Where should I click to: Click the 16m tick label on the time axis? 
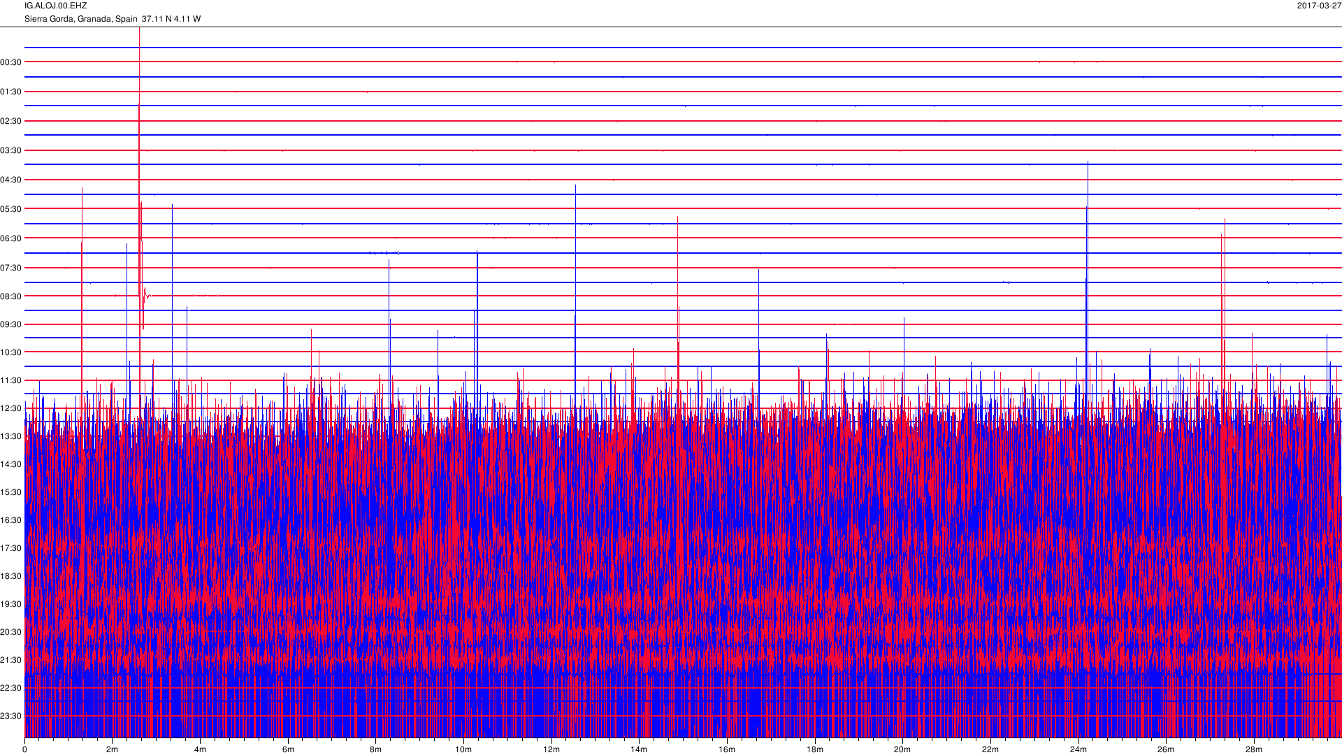coord(727,749)
